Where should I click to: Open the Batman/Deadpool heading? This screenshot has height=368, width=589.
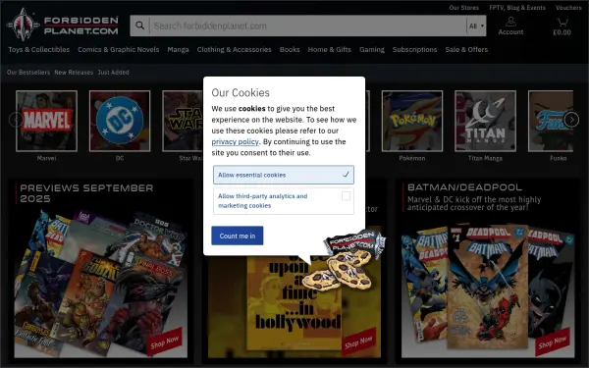pyautogui.click(x=464, y=187)
